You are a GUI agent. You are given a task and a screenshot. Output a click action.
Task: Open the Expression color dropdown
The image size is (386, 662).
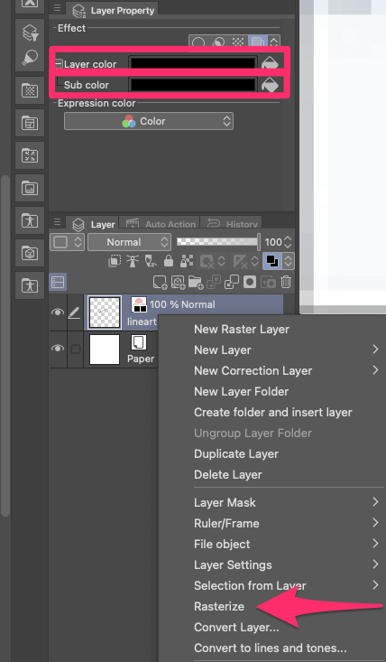[x=149, y=121]
